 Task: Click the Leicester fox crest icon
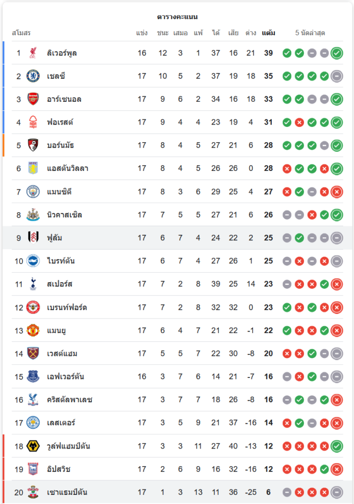point(33,423)
